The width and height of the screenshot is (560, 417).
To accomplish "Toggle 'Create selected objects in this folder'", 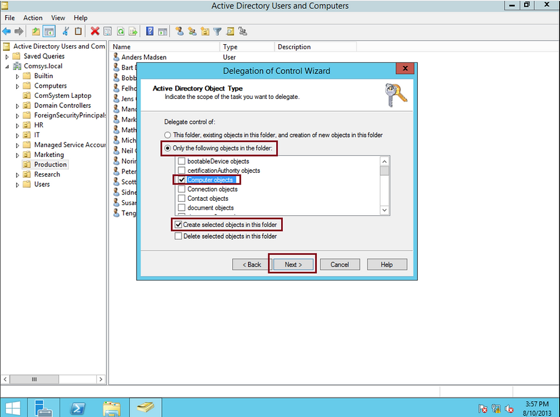I will pyautogui.click(x=178, y=225).
